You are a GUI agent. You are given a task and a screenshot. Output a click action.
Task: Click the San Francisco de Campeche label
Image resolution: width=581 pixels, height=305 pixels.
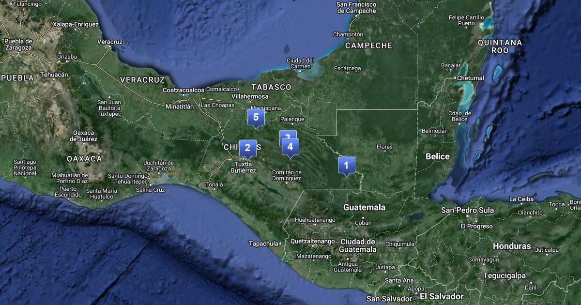[356, 7]
